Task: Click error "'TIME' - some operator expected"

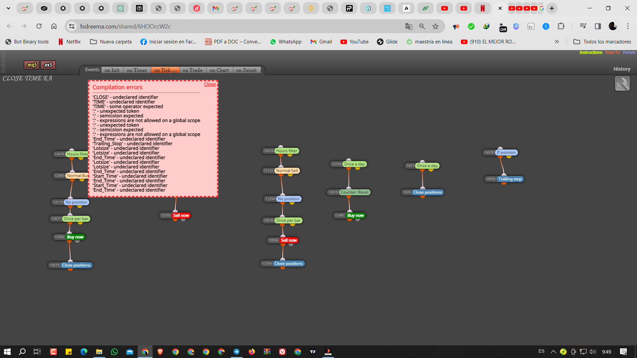Action: (128, 106)
